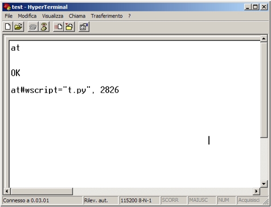Image resolution: width=271 pixels, height=207 pixels.
Task: Open the File menu
Action: click(9, 16)
